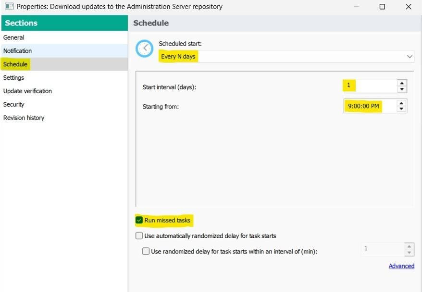Click the Starting from time field
422x292 pixels.
369,106
